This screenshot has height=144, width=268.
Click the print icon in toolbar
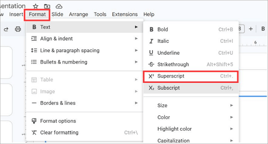click(18, 29)
